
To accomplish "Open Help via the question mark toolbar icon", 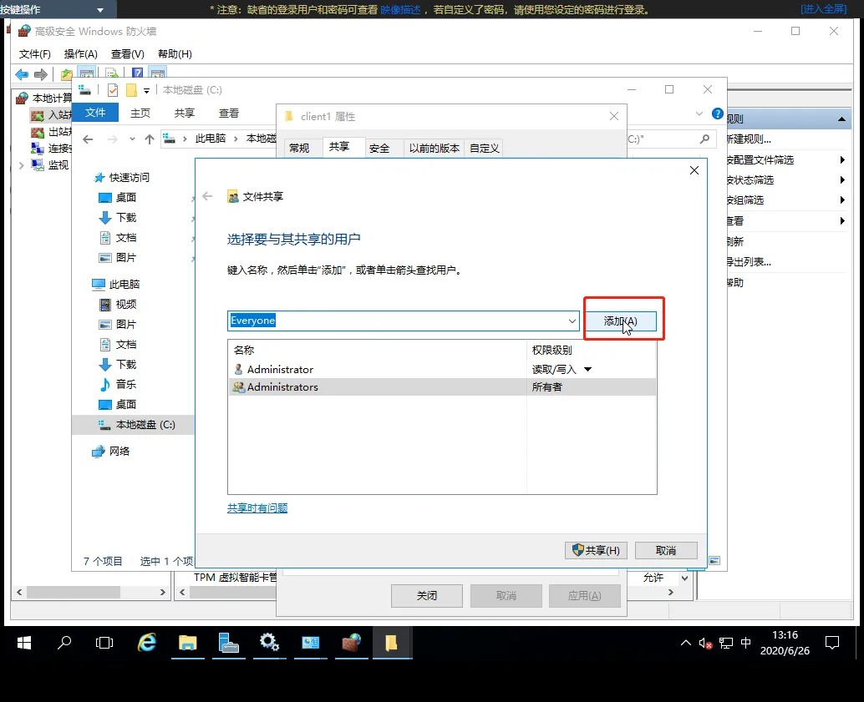I will pos(138,73).
